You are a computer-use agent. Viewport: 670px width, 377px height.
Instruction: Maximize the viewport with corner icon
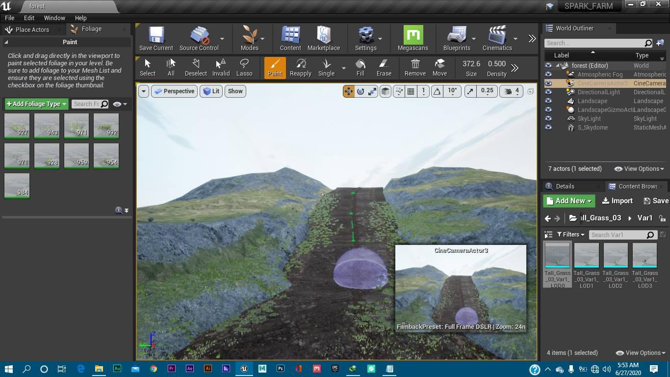pos(530,91)
